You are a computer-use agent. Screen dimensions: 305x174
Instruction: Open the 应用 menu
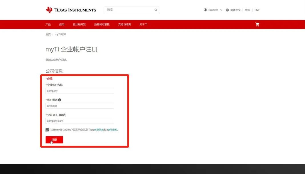(62, 24)
